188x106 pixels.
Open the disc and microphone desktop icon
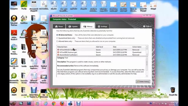(x=24, y=19)
